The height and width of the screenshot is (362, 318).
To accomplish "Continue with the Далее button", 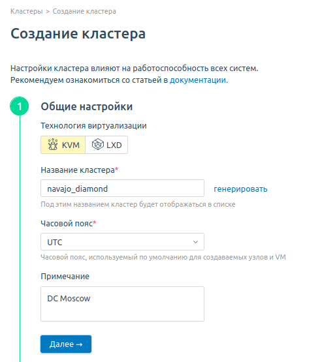I will click(x=66, y=344).
